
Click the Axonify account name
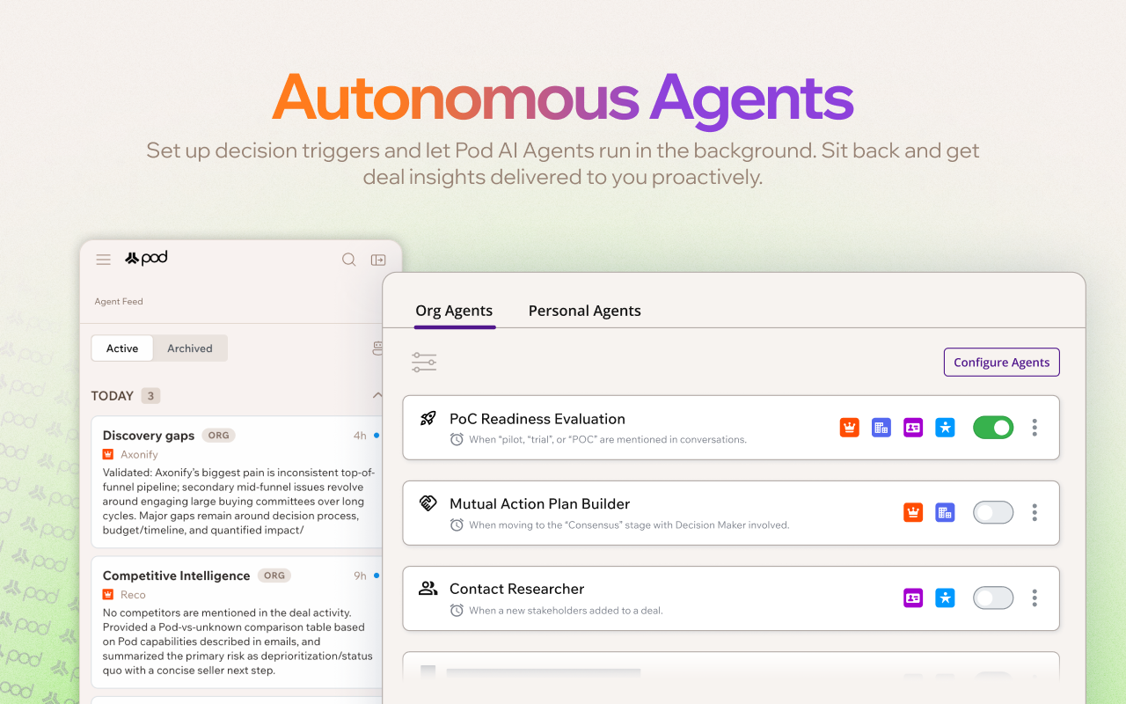point(139,455)
